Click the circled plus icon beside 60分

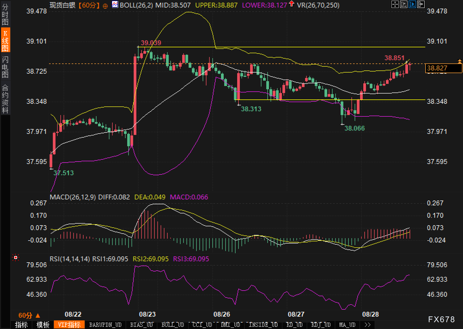pos(105,6)
